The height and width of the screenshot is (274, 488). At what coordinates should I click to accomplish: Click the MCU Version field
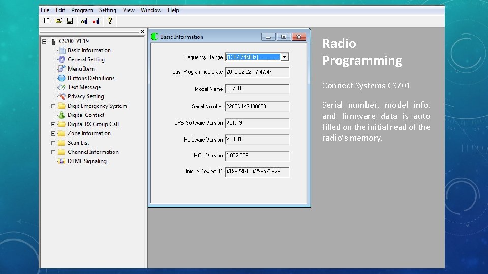point(257,156)
